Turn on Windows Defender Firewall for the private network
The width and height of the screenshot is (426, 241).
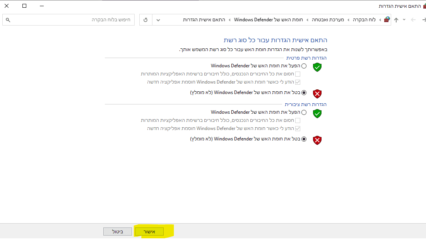click(304, 66)
